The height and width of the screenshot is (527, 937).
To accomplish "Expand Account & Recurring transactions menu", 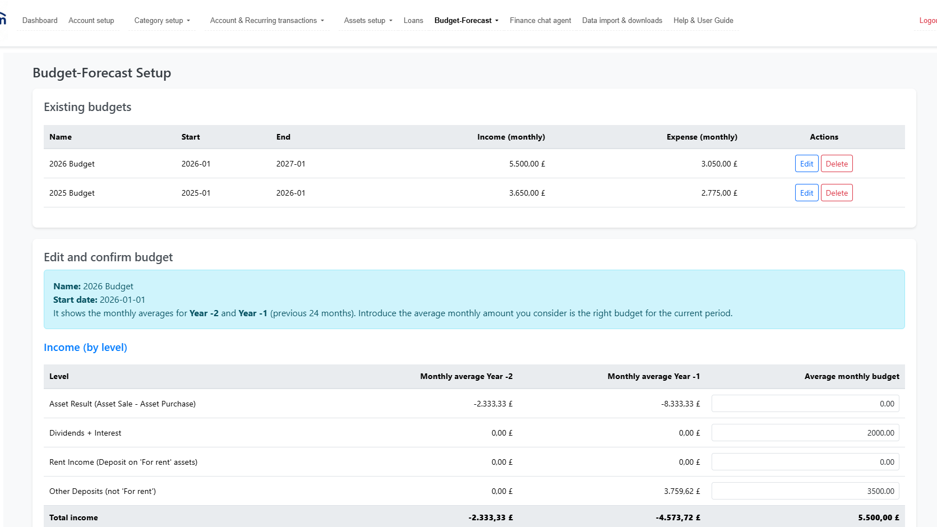I will tap(267, 20).
